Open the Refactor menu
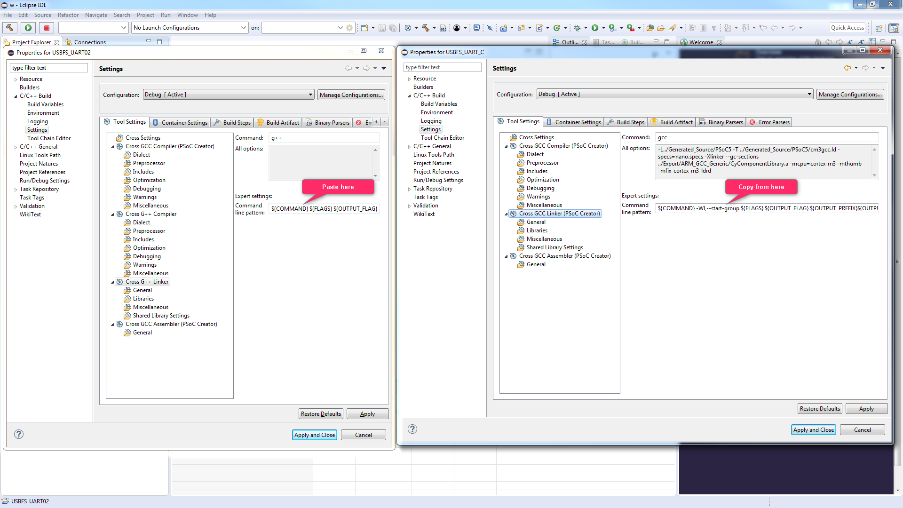 coord(68,15)
